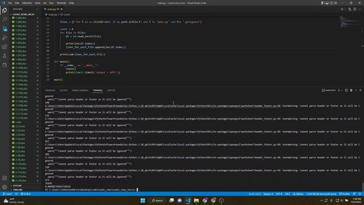Viewport: 364px width, 205px height.
Task: Open the Explorer view in activity bar
Action: 5,10
